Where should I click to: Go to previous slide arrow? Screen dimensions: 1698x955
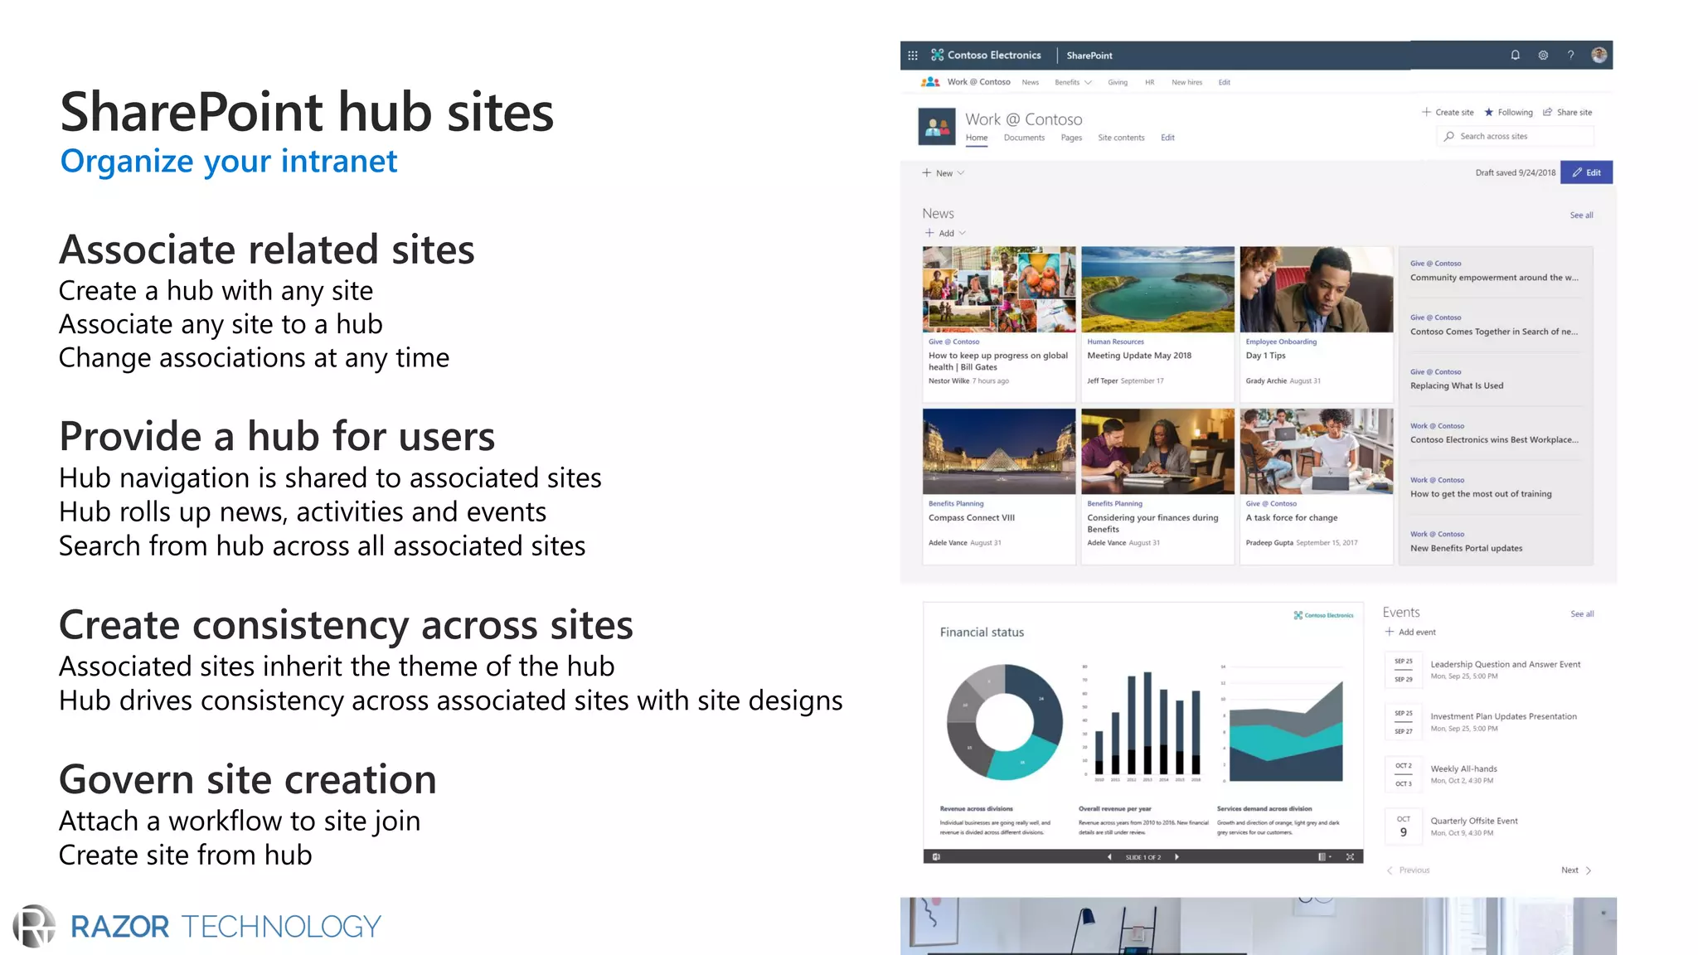[x=1109, y=857]
